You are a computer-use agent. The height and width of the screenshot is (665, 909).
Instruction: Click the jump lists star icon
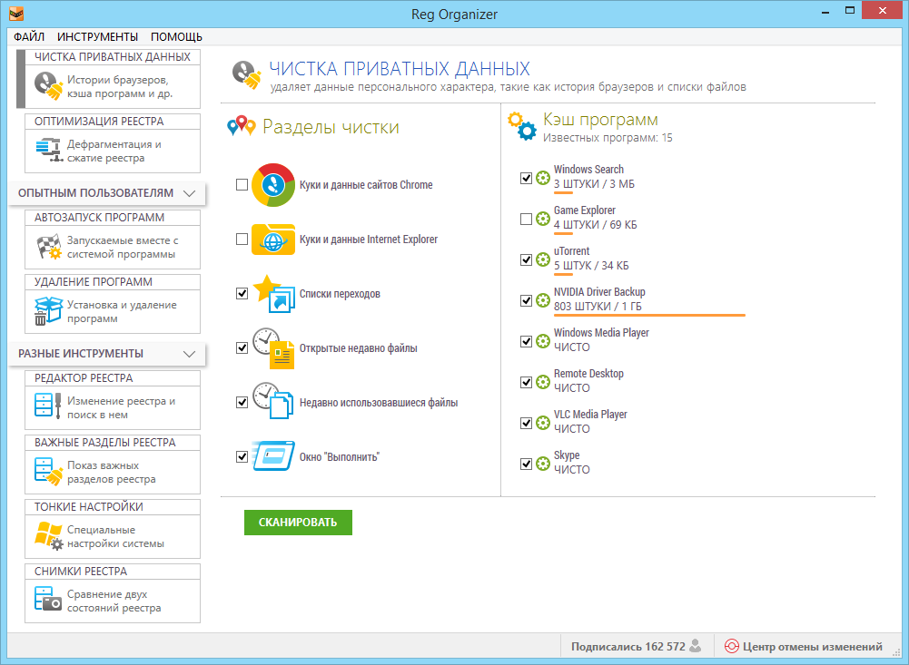[274, 294]
